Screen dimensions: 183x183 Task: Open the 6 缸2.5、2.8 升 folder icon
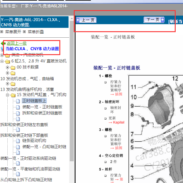[7, 61]
